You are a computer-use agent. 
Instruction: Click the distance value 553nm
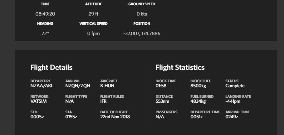click(162, 101)
